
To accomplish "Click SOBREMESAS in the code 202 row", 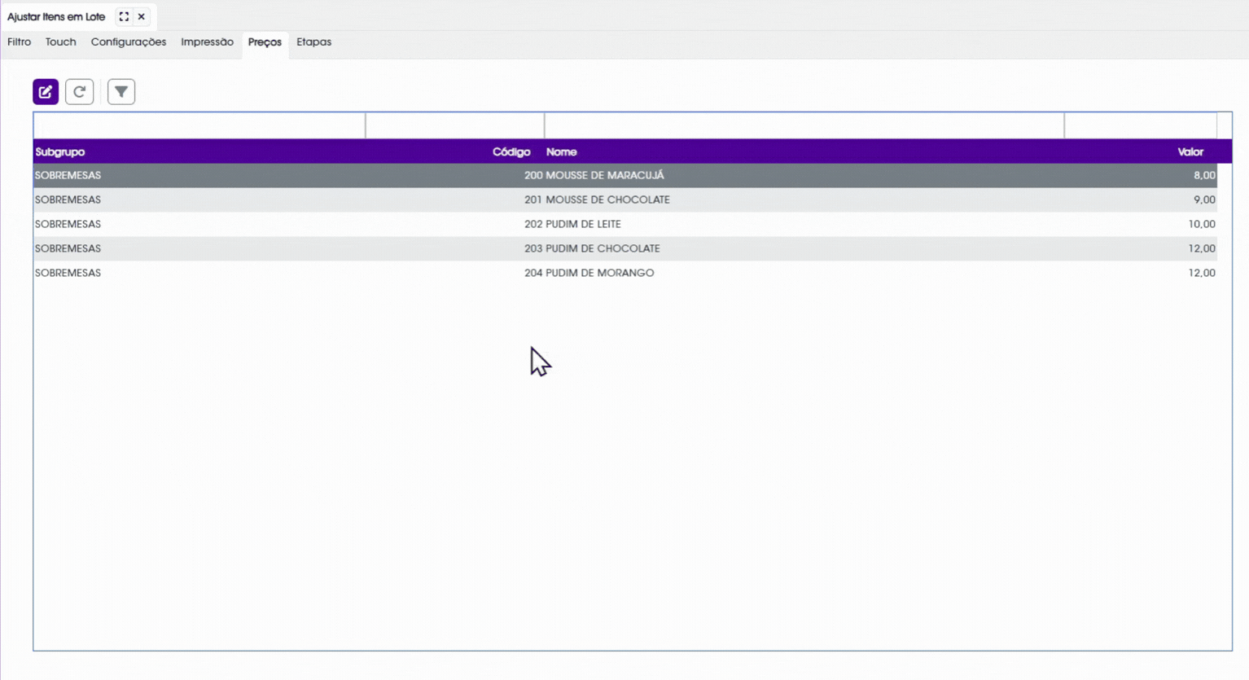I will (68, 224).
